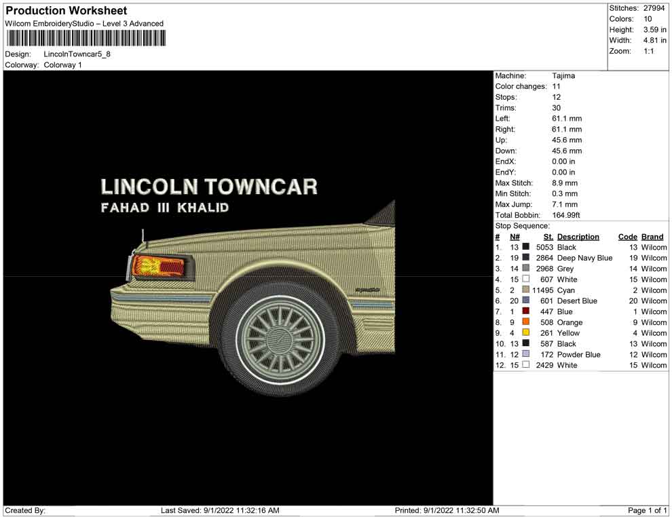Click the black swatch in stop 10
The height and width of the screenshot is (517, 672).
pyautogui.click(x=526, y=343)
